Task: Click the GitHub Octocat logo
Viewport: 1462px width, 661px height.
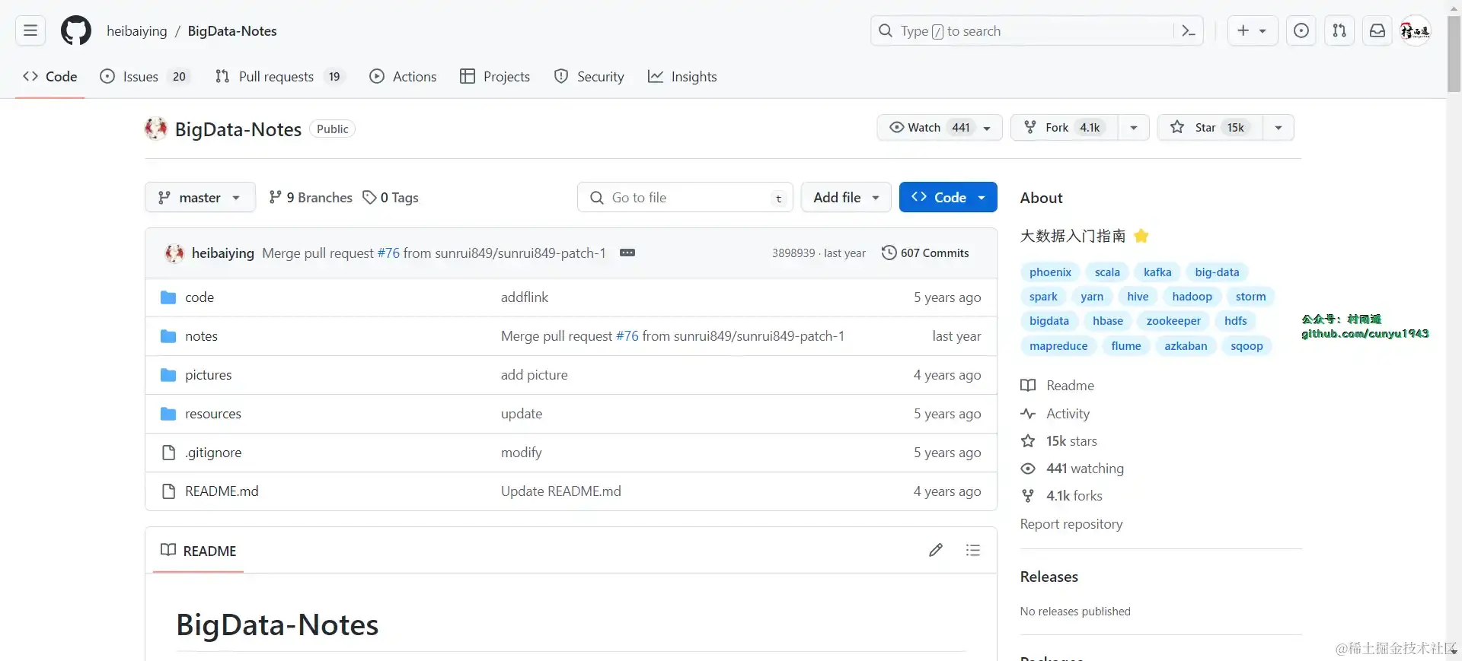Action: (x=76, y=31)
